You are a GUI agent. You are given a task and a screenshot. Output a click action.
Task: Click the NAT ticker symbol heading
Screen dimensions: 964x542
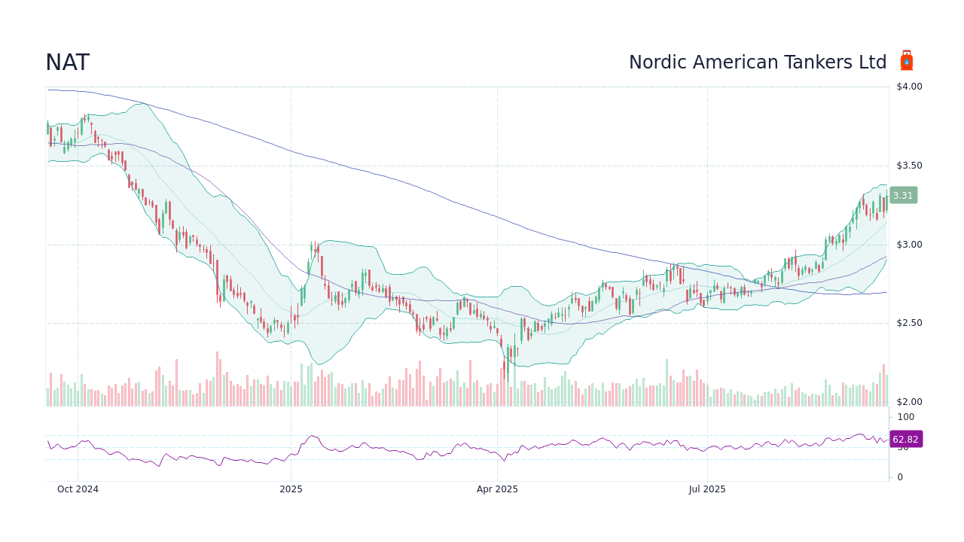67,62
